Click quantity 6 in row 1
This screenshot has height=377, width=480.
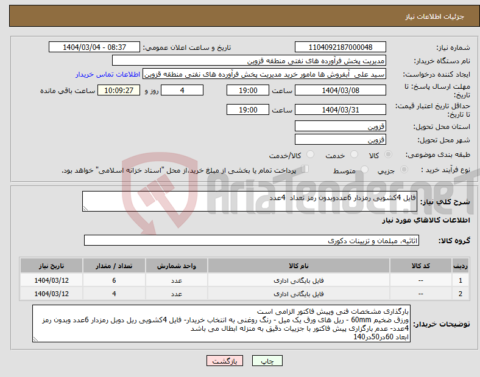[114, 280]
